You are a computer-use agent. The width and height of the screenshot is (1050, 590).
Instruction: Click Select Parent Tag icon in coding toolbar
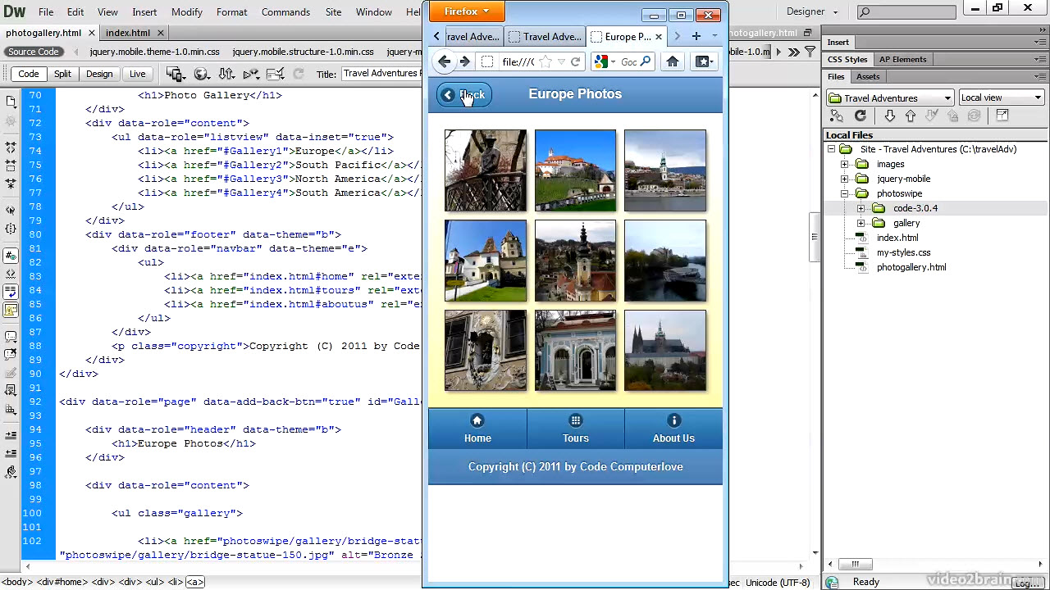11,211
